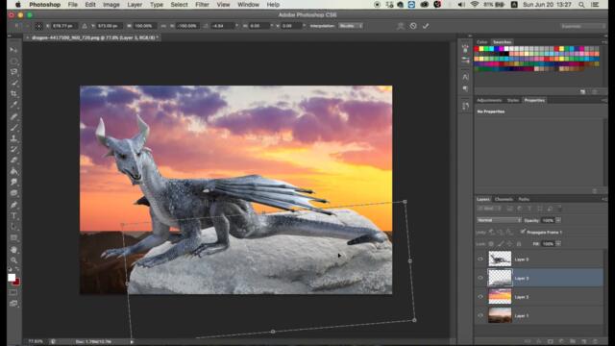The image size is (615, 346).
Task: Open macOS Spotlight search
Action: (581, 5)
